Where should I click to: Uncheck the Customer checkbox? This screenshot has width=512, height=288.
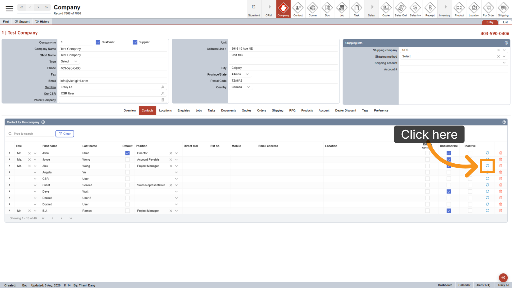click(98, 42)
